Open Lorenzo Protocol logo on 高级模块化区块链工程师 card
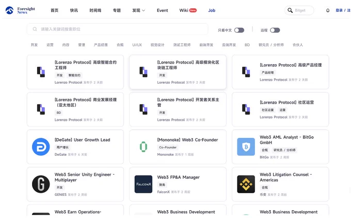 (143, 72)
